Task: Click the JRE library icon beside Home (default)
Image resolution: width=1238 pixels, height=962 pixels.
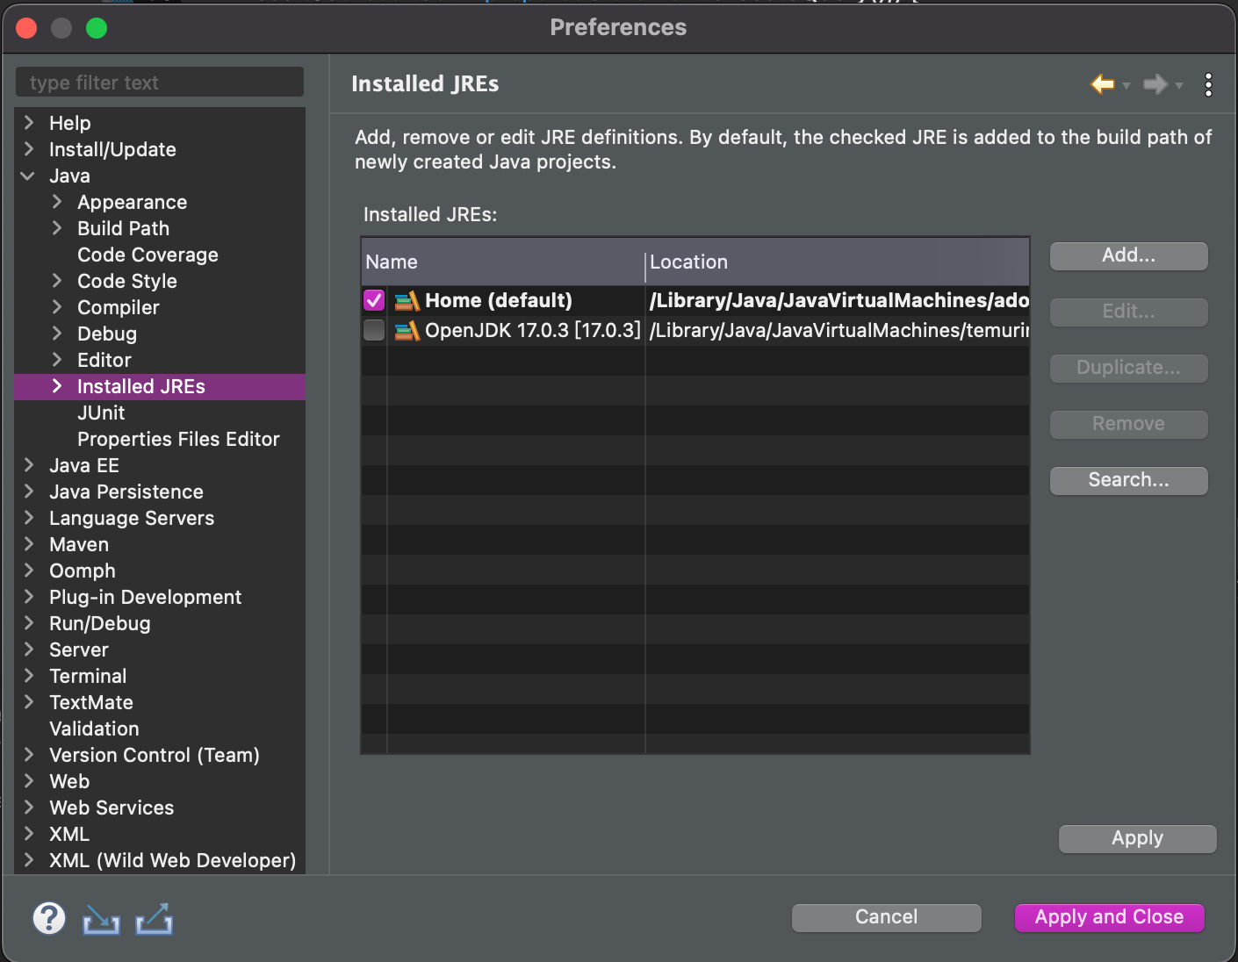Action: click(407, 300)
